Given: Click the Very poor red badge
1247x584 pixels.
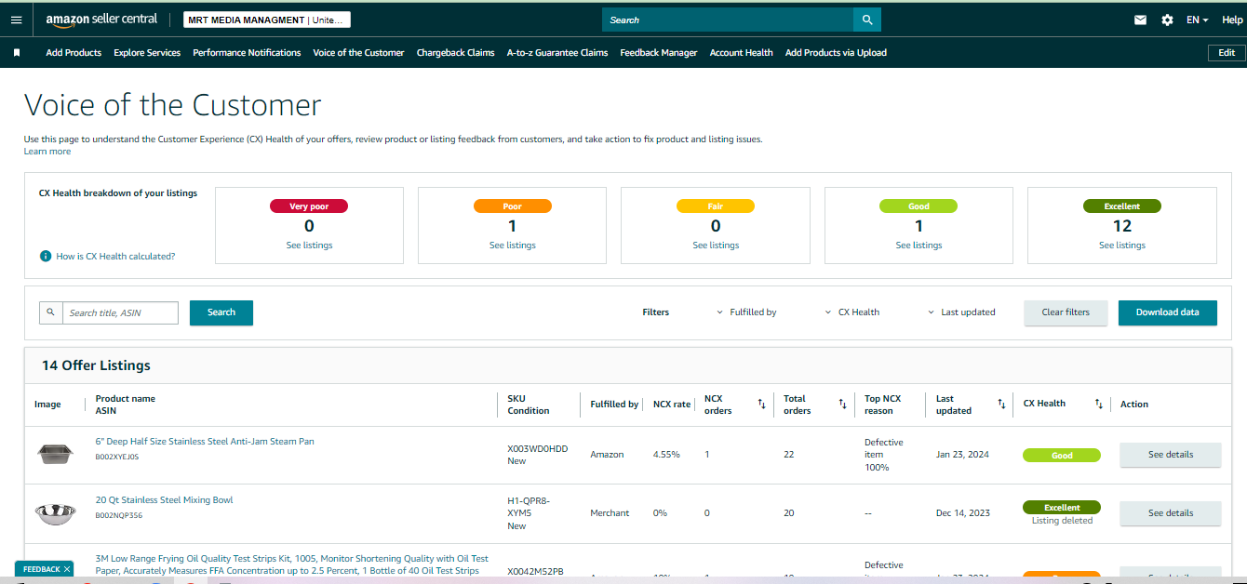Looking at the screenshot, I should pyautogui.click(x=309, y=206).
